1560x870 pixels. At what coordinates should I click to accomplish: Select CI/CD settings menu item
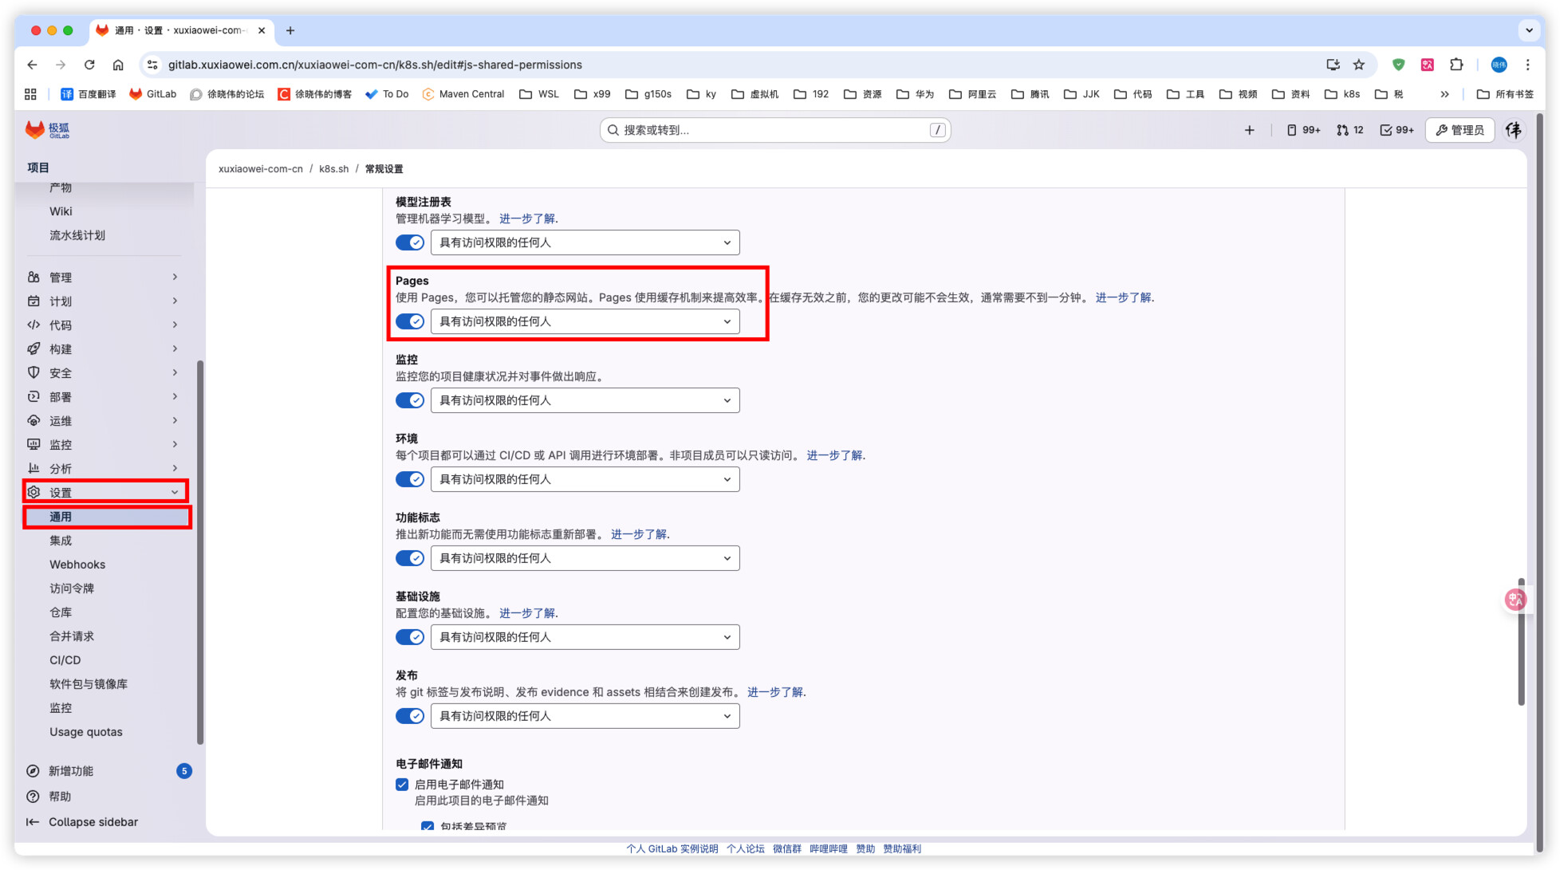tap(65, 660)
